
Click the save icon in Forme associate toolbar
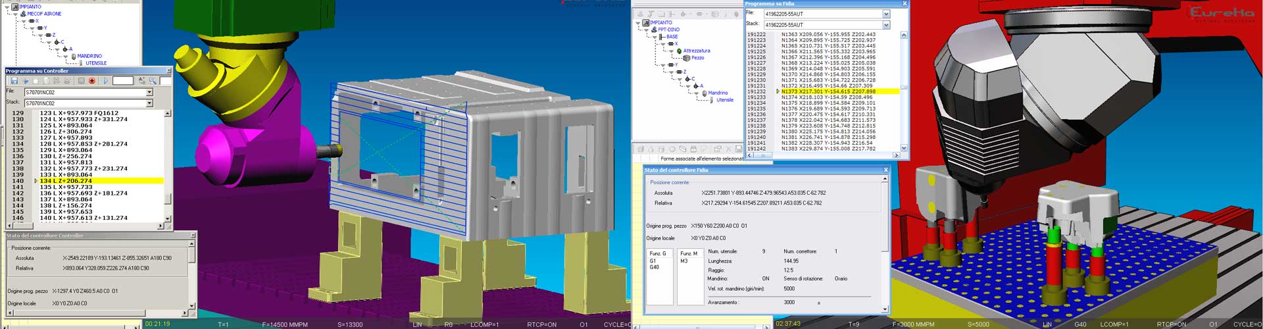point(738,149)
